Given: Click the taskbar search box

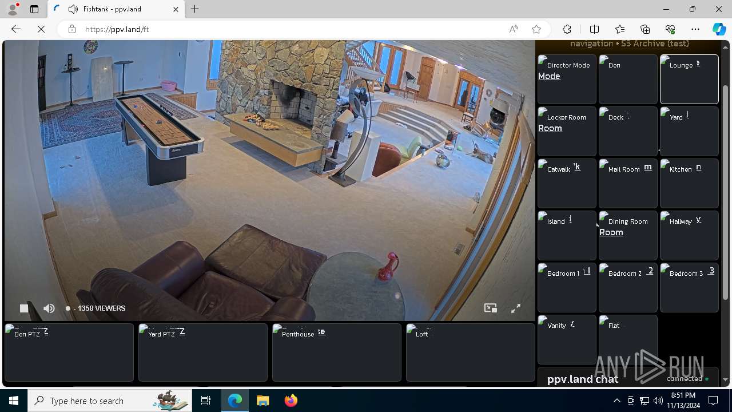Looking at the screenshot, I should click(x=110, y=401).
